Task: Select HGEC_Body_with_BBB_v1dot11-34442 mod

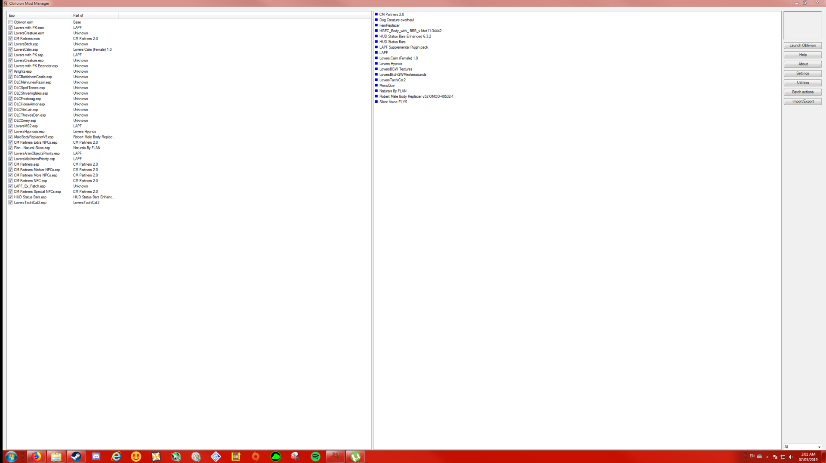Action: coord(410,31)
